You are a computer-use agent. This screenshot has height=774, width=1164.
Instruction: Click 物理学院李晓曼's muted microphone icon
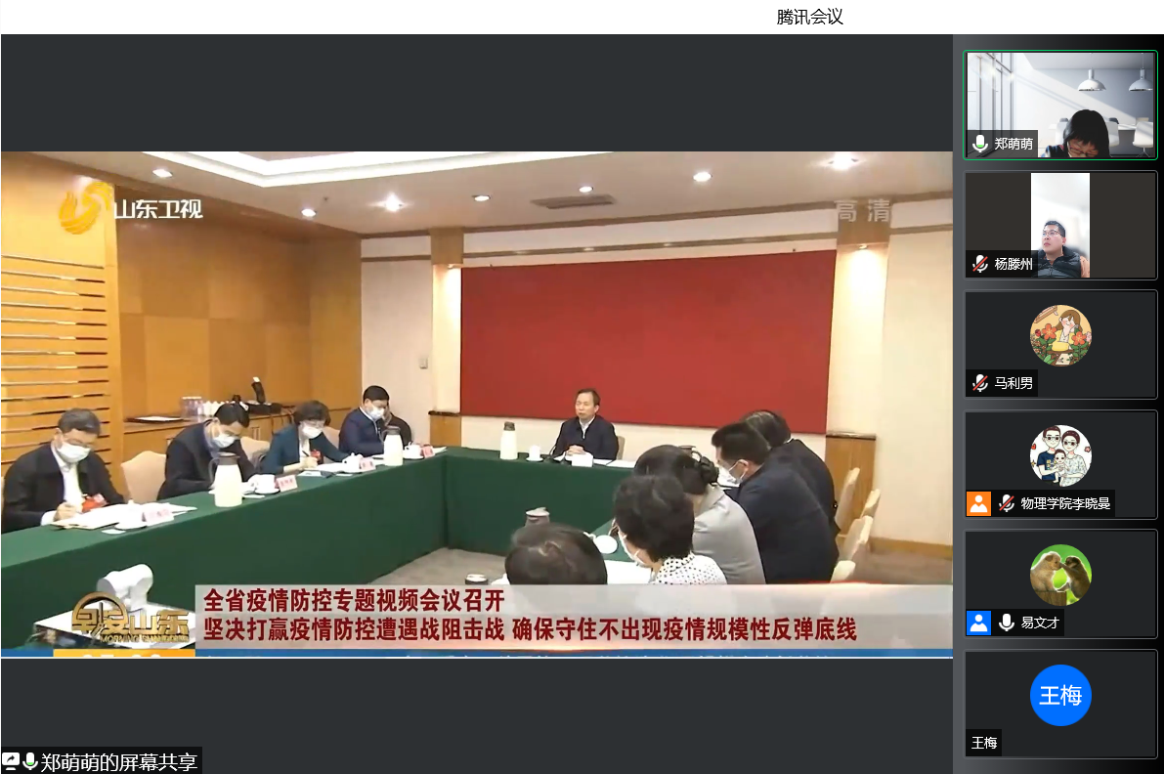[1006, 503]
